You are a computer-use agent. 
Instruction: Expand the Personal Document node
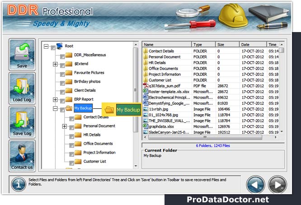coord(65,126)
